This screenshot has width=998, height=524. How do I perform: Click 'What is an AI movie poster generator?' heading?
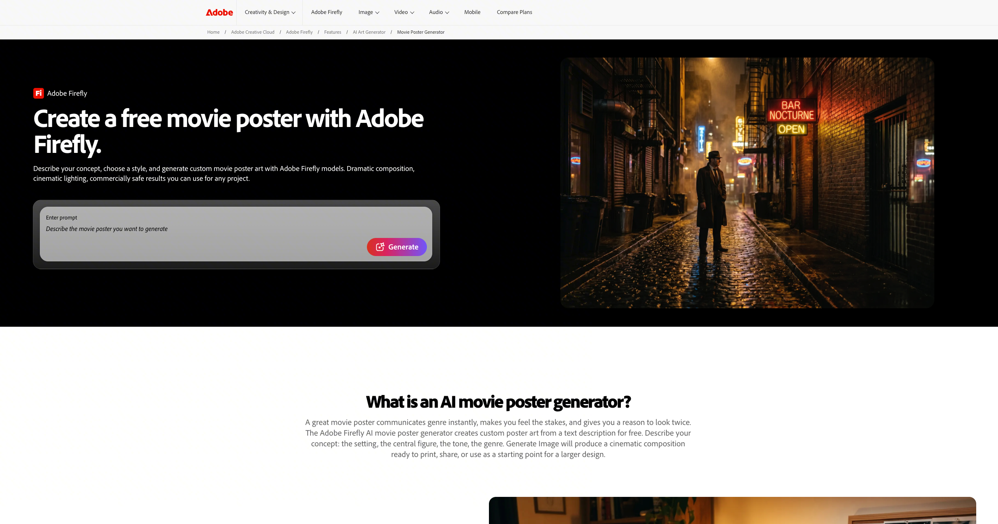click(498, 402)
